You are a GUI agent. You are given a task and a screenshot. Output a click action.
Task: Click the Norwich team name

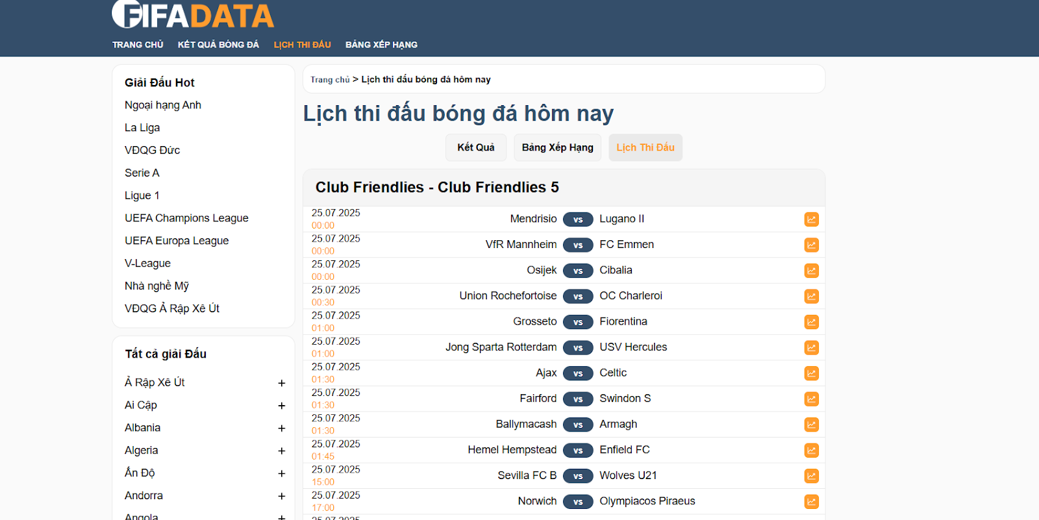pos(537,501)
